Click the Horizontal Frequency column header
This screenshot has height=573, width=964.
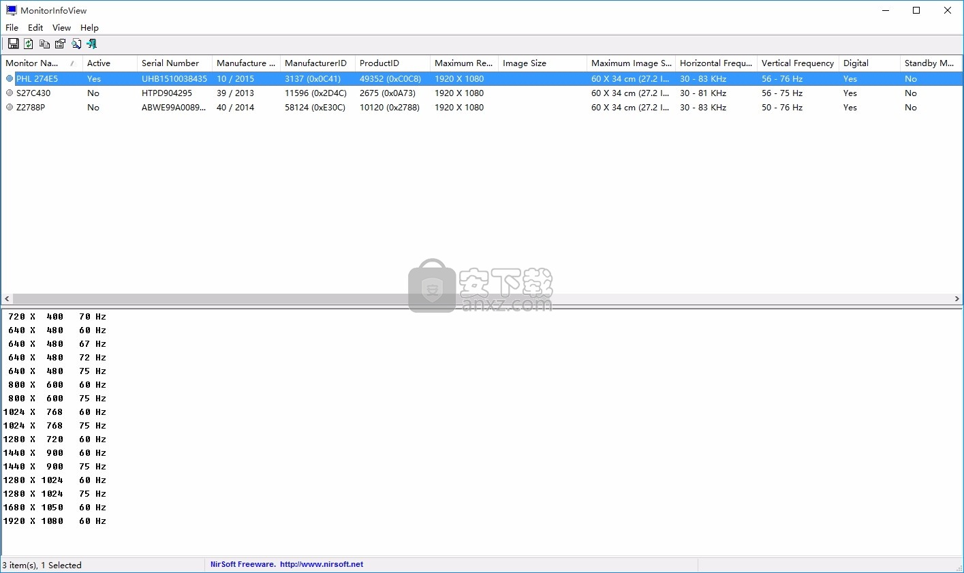[x=716, y=63]
